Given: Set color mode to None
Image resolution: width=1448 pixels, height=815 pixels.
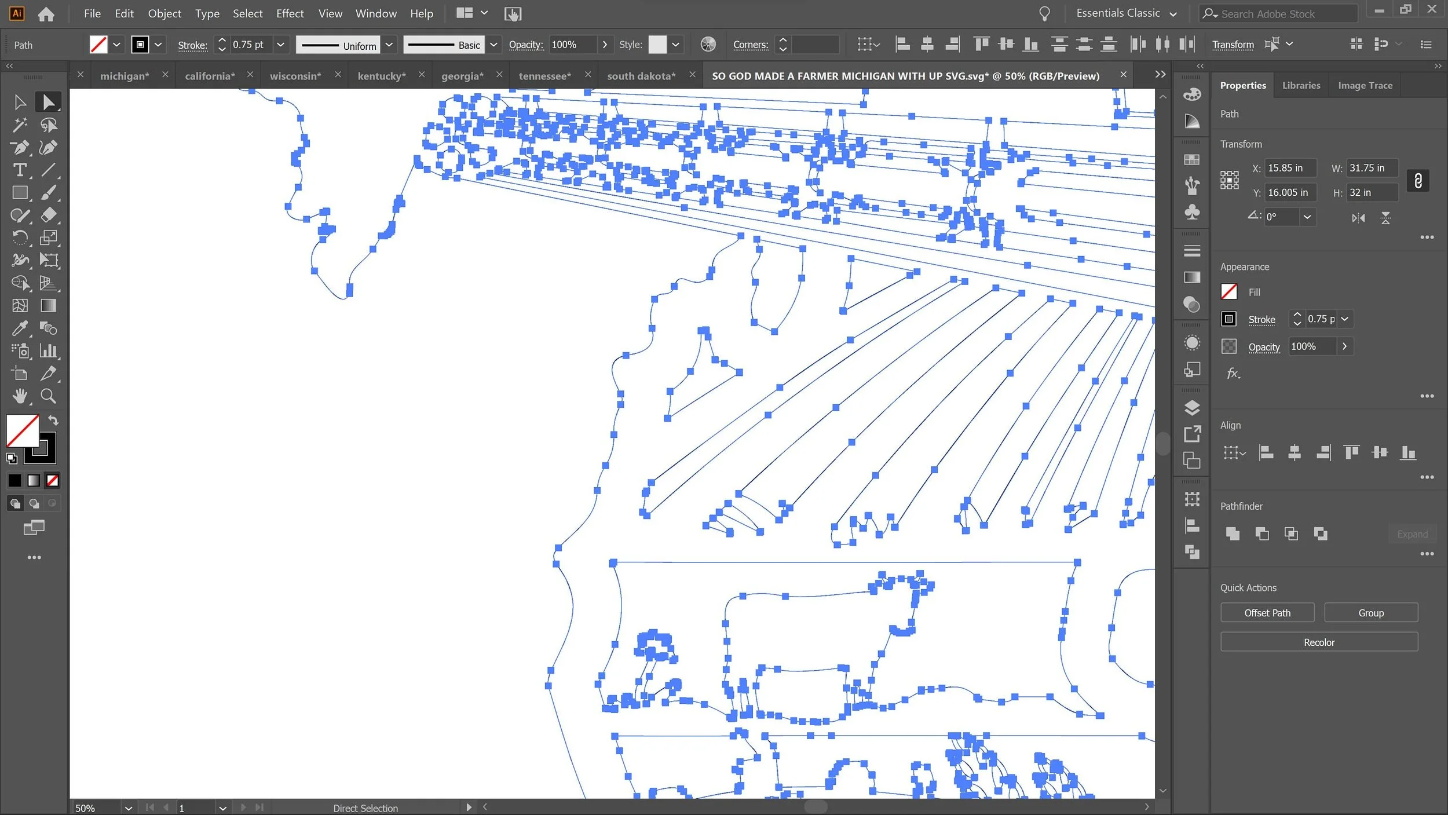Looking at the screenshot, I should pos(53,480).
